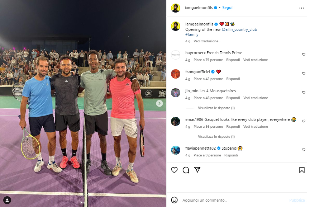This screenshot has width=310, height=207.
Task: Open the comment bubble icon
Action: 186,170
